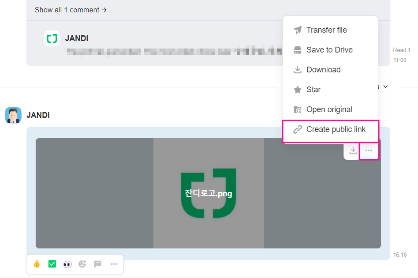418x278 pixels.
Task: Click the 11:00 timestamp
Action: tap(399, 60)
